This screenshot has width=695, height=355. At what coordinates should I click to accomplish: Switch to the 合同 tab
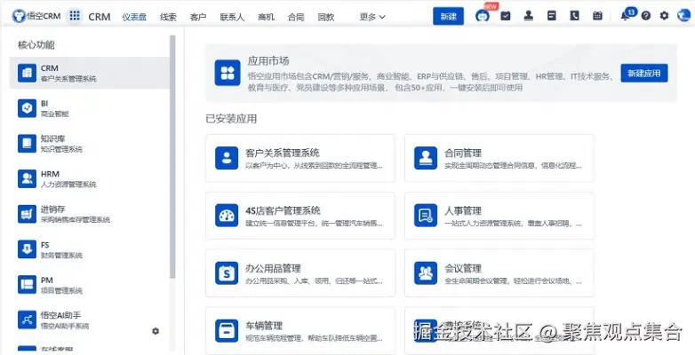coord(296,17)
